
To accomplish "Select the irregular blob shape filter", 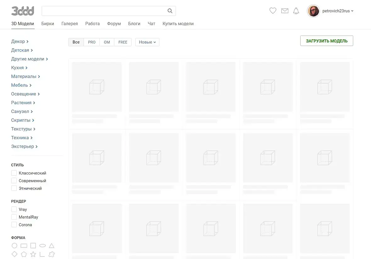I will [52, 254].
